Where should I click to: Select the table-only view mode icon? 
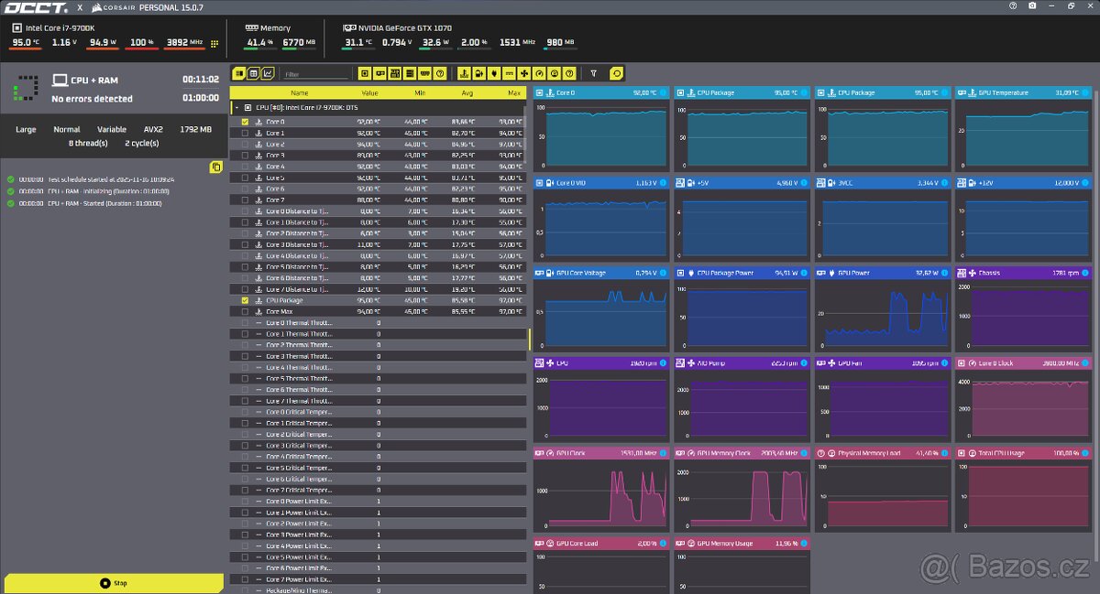tap(253, 73)
